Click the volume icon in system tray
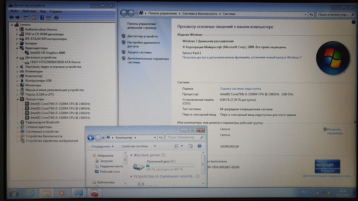The image size is (358, 201). pos(329,193)
